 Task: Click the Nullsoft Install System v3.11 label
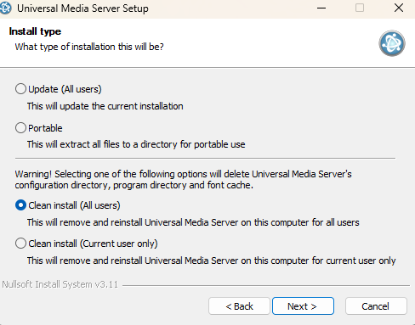pyautogui.click(x=60, y=284)
